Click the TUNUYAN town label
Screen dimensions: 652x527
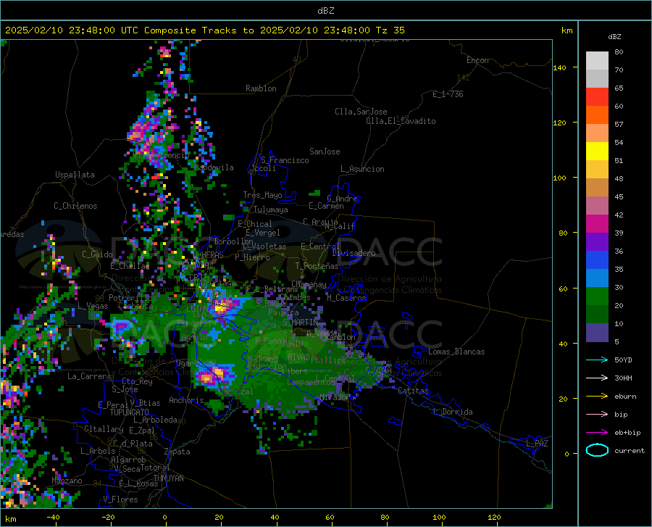click(168, 478)
